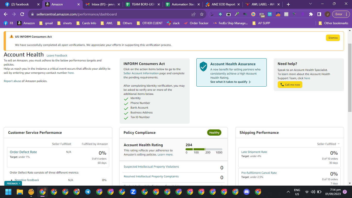This screenshot has width=352, height=198.
Task: Open the FedEx Ship Manager bookmark
Action: [x=230, y=23]
